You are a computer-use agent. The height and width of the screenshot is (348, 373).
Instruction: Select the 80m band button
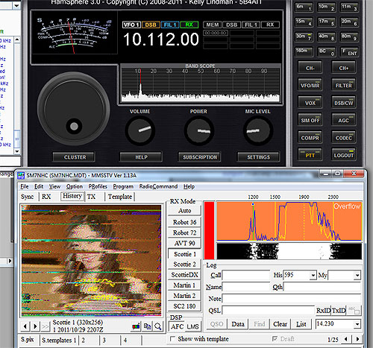349,37
